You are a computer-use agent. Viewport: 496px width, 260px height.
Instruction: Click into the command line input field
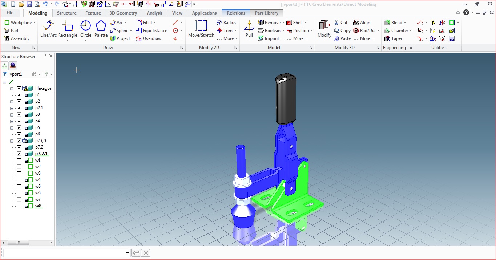64,253
